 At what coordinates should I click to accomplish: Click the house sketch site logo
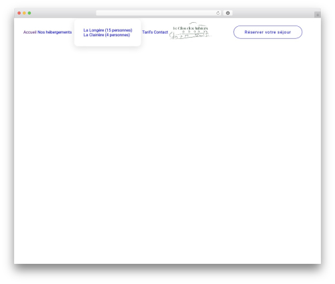(x=190, y=31)
